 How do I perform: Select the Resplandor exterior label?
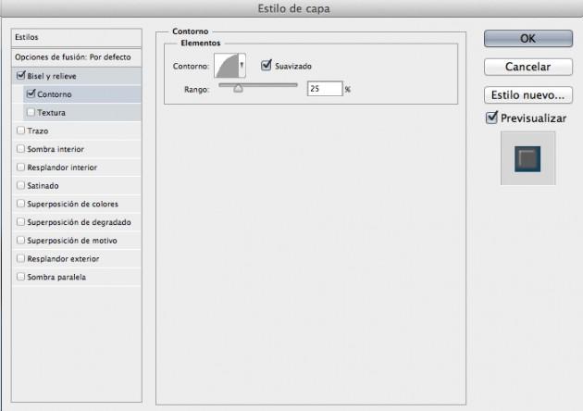coord(63,258)
